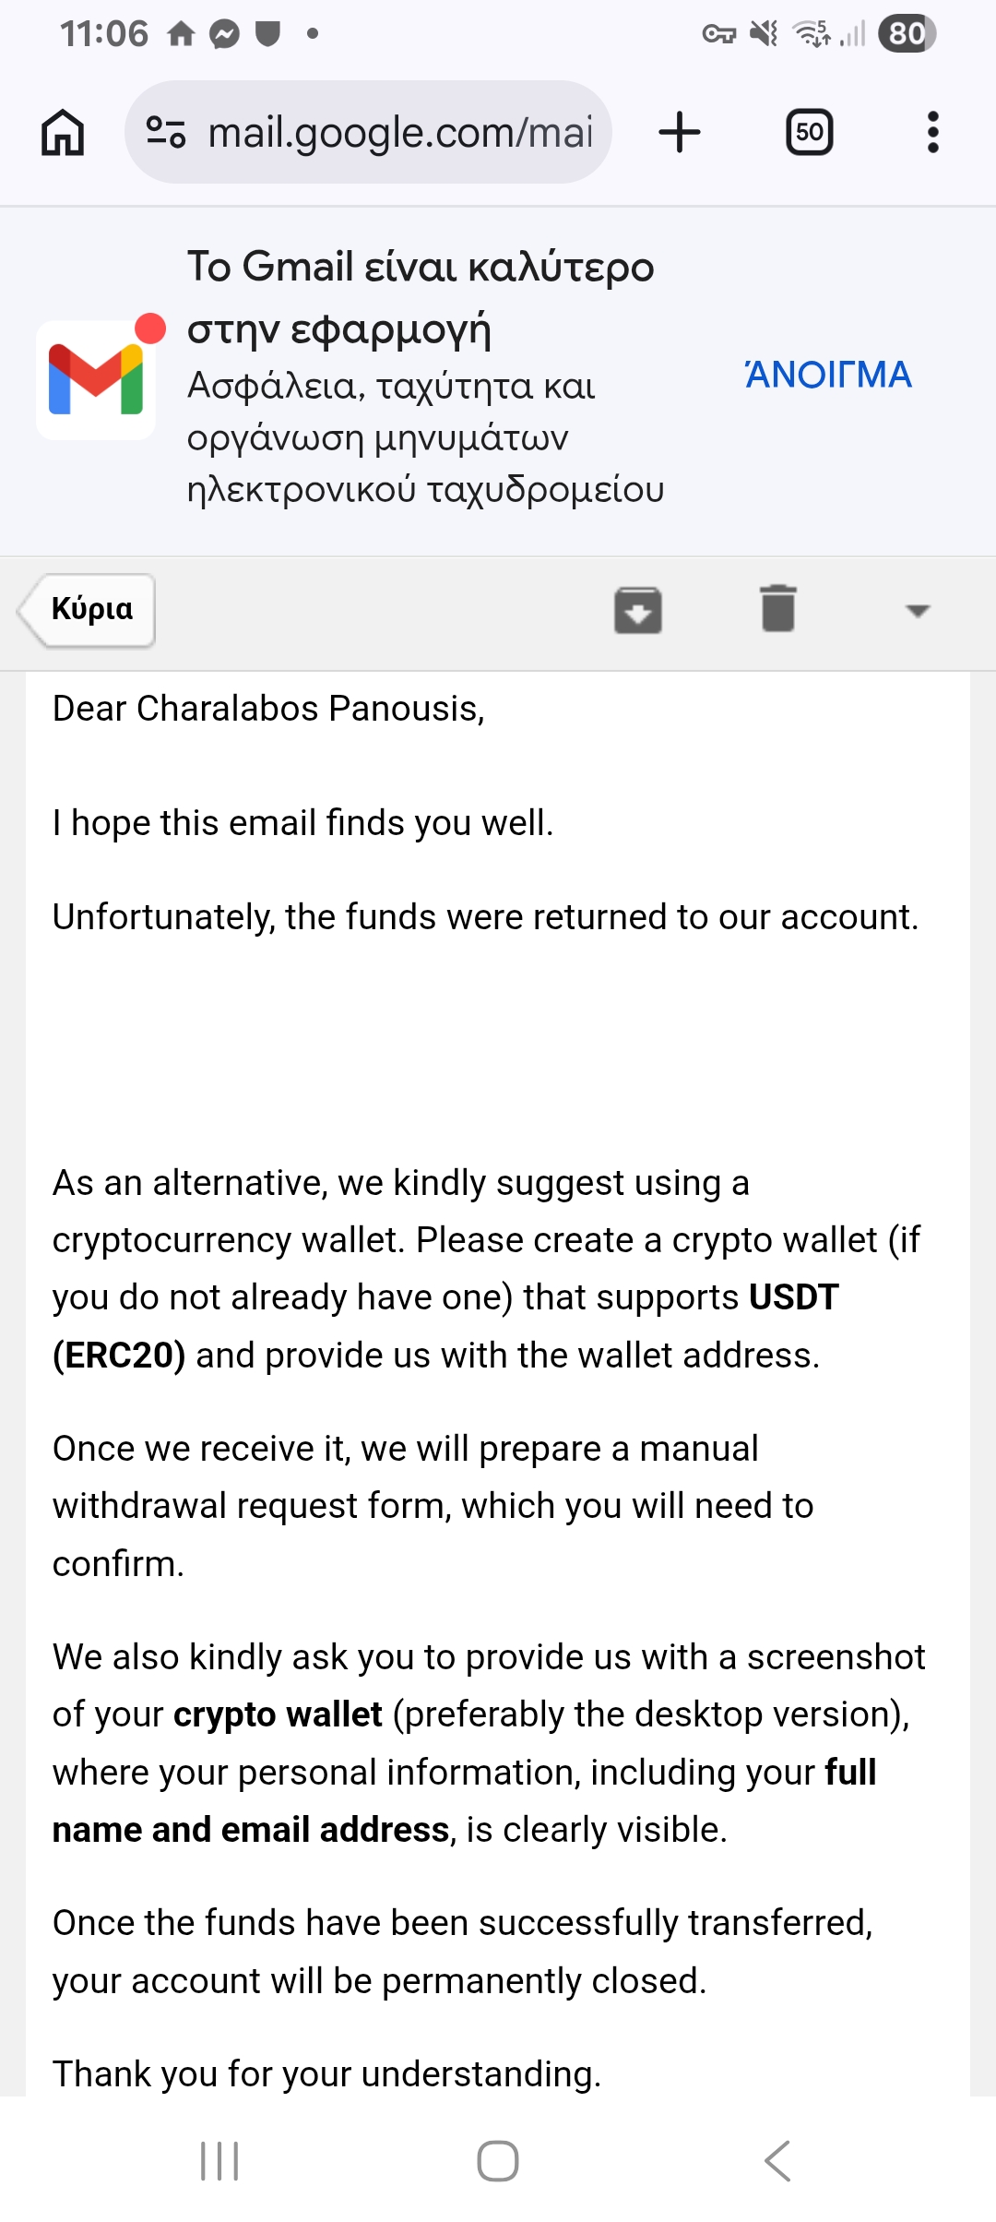Screen dimensions: 996x2222
Task: Open site settings icon in address bar
Action: click(x=167, y=132)
